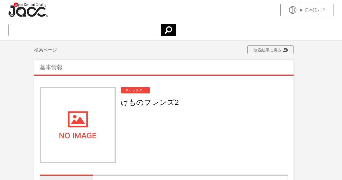
Task: Click the 基本情報 section heading
Action: 51,67
